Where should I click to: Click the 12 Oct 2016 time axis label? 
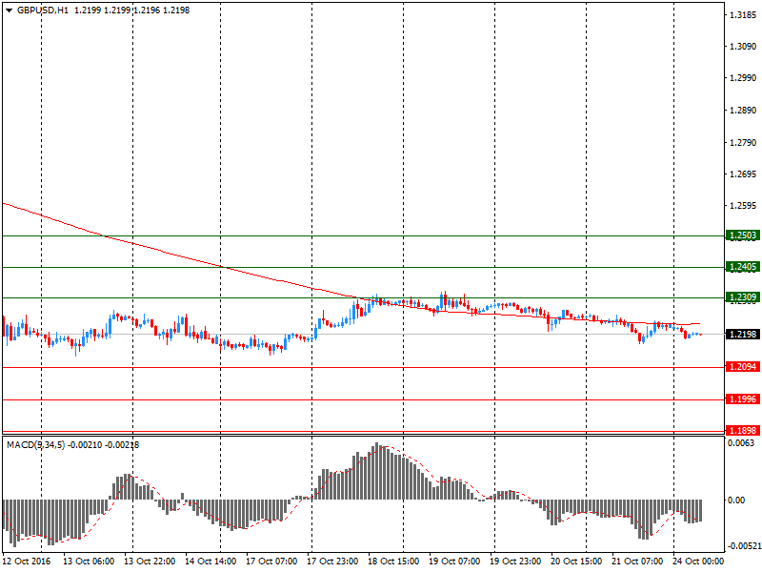26,562
